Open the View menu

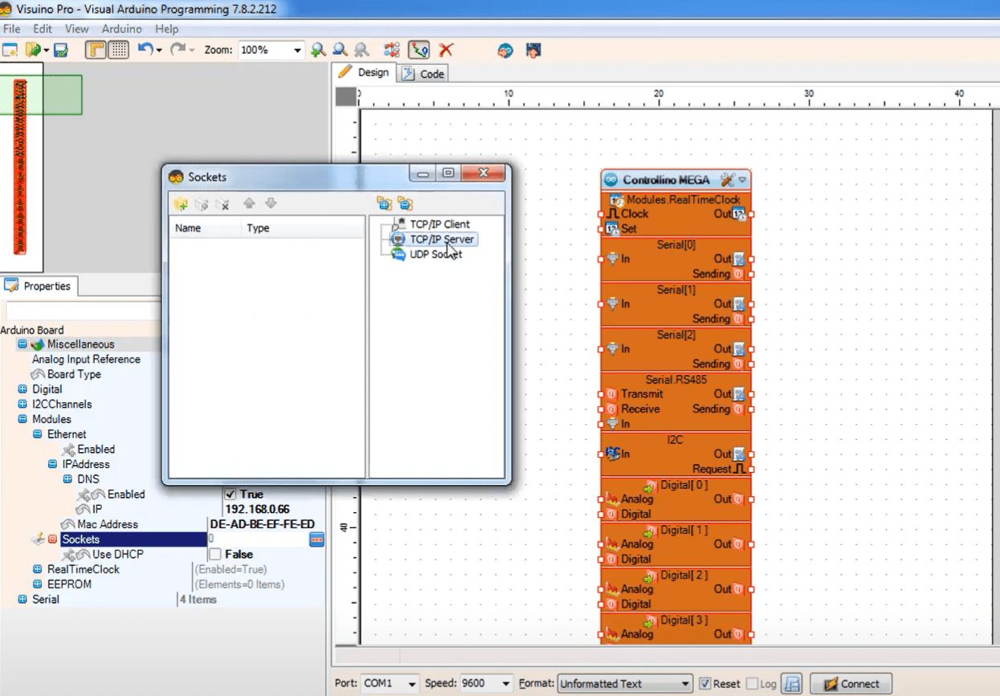click(77, 29)
